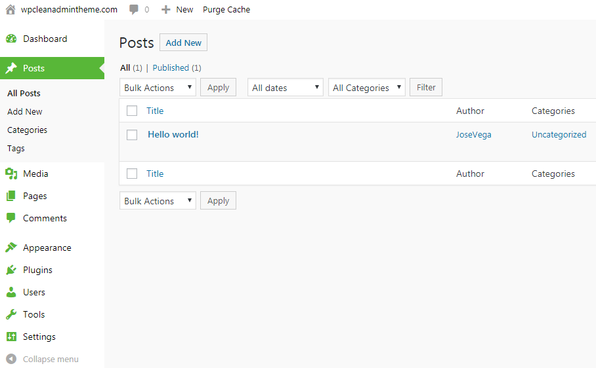596x368 pixels.
Task: Click the Collapse menu arrow icon
Action: [x=11, y=359]
